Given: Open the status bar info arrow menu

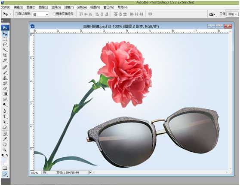Looking at the screenshot, I should (x=90, y=172).
